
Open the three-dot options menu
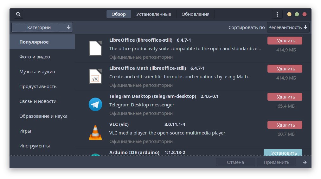[277, 14]
